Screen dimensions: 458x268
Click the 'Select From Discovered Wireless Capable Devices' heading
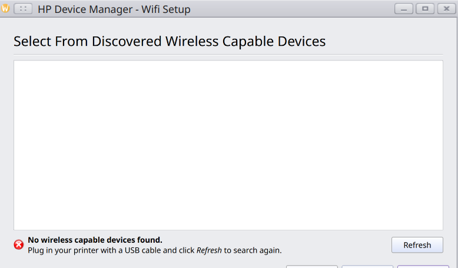tap(170, 41)
